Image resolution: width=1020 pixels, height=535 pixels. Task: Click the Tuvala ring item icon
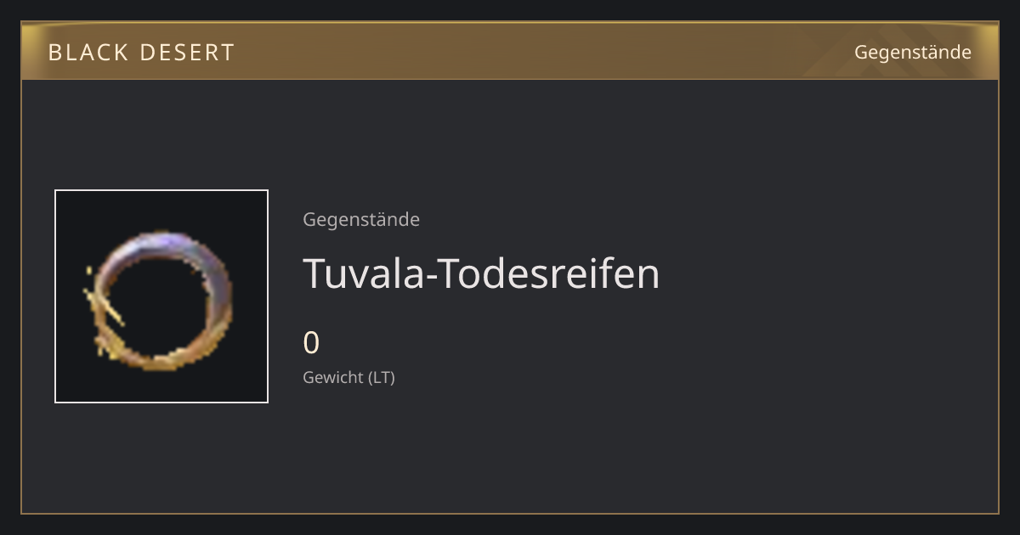(161, 296)
